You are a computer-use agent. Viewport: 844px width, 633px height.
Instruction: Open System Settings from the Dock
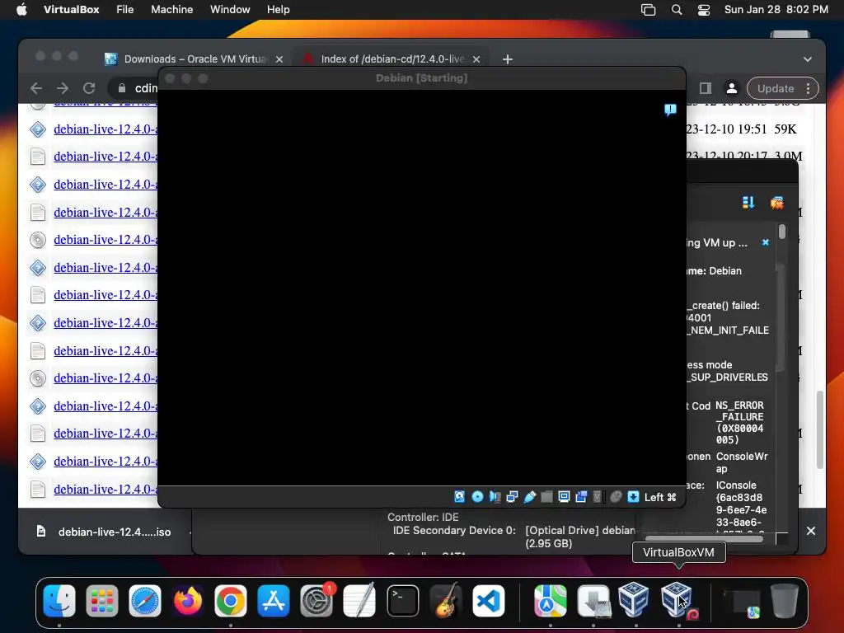pos(316,601)
